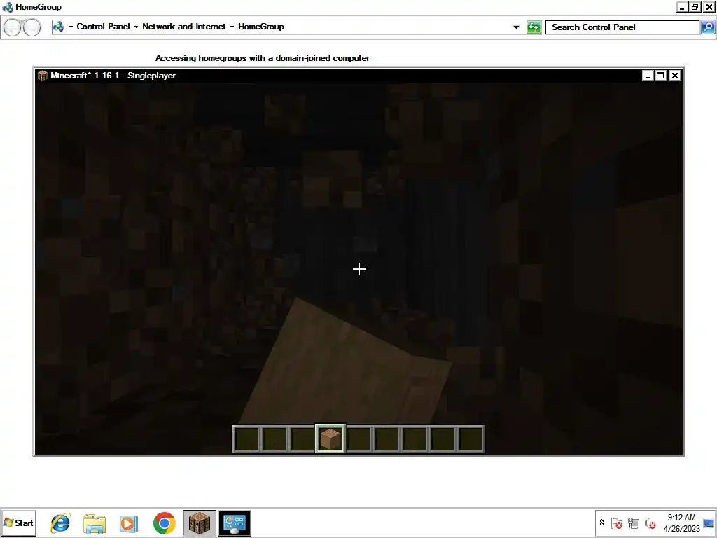Select the ninth hotbar slot
Image resolution: width=717 pixels, height=538 pixels.
[x=471, y=439]
